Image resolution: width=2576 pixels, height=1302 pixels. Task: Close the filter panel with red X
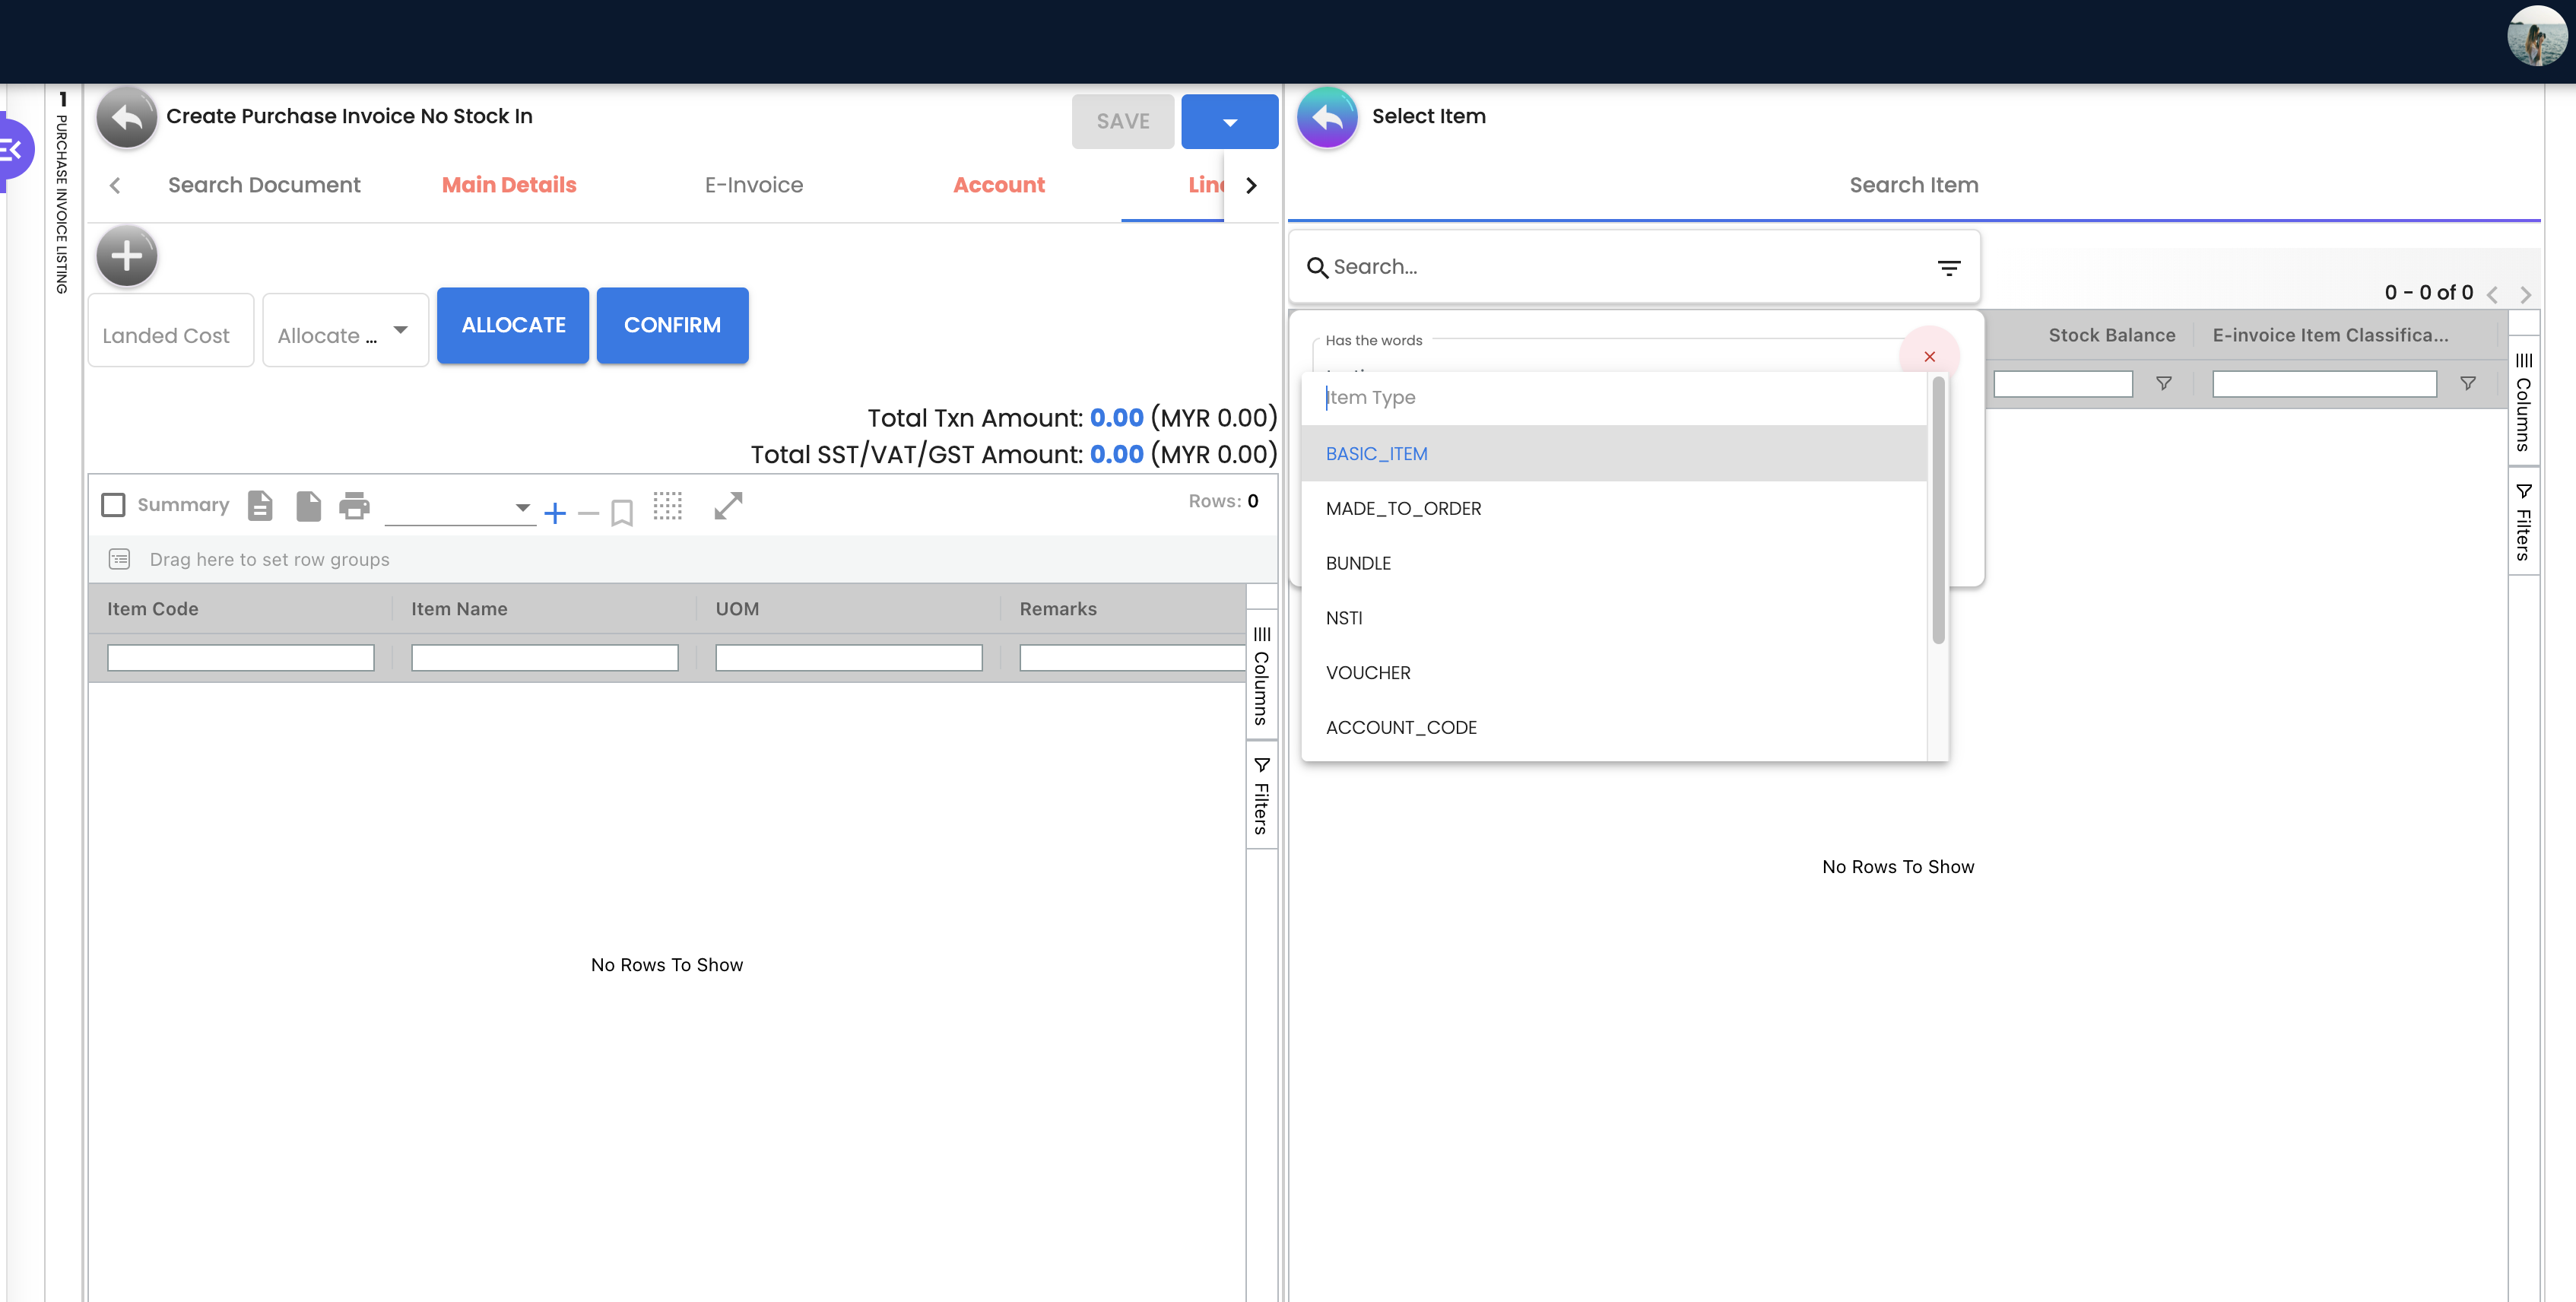click(1929, 356)
